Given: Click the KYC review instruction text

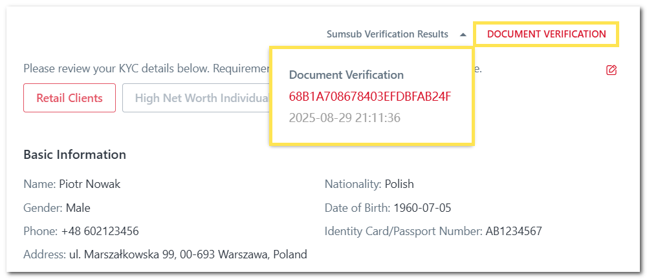Looking at the screenshot, I should (142, 68).
